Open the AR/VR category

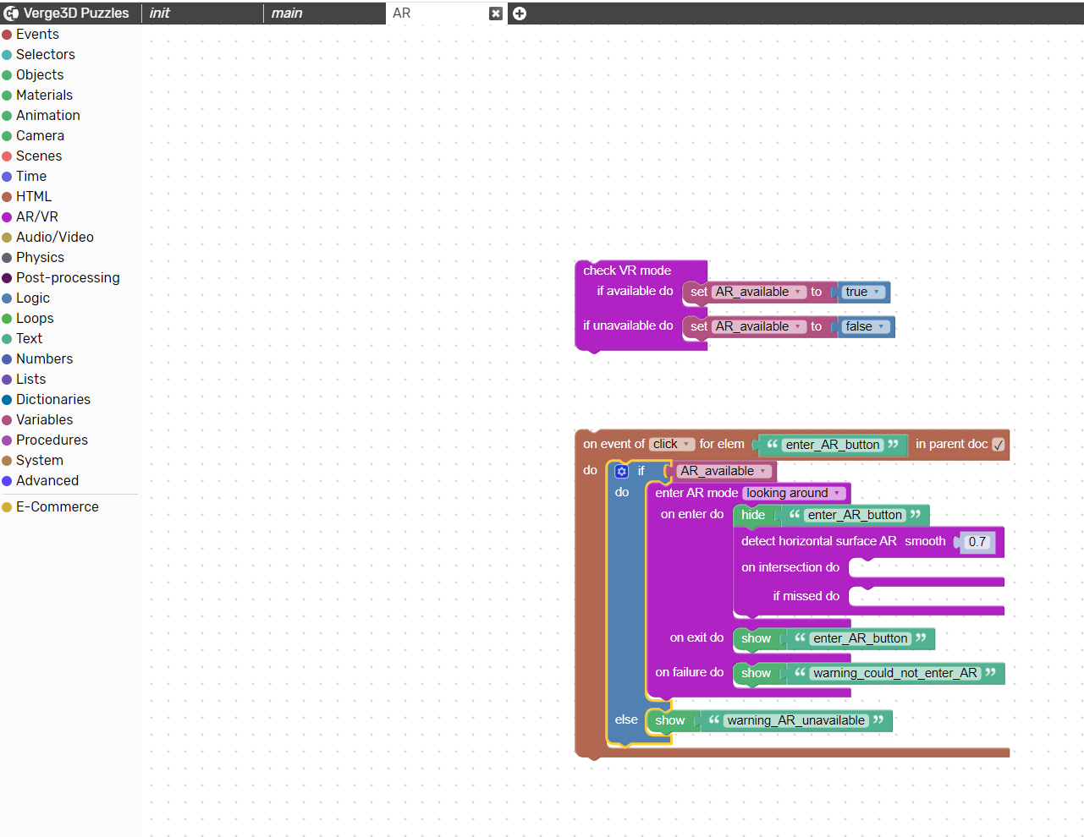[37, 216]
